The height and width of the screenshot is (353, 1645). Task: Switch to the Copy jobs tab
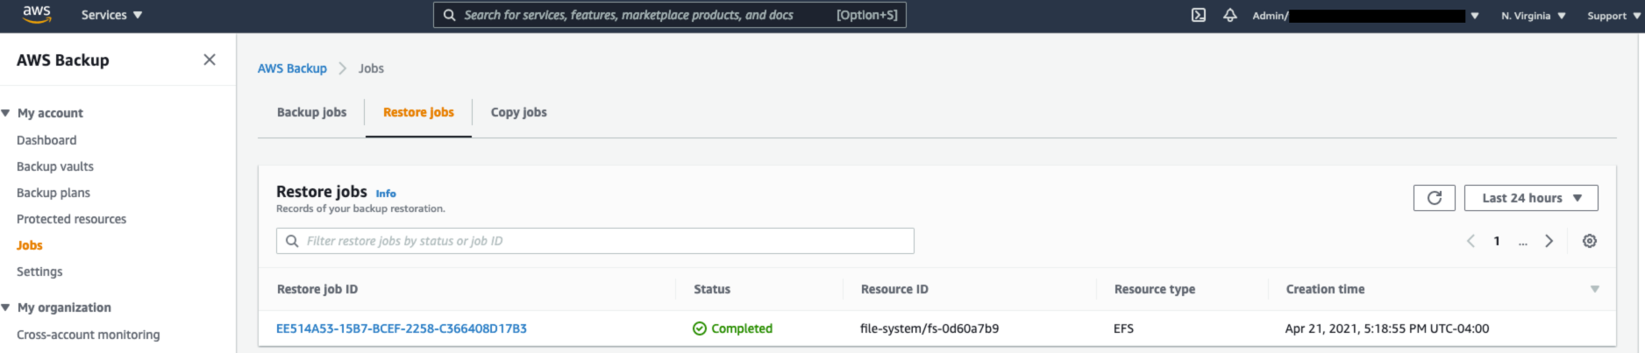[518, 112]
